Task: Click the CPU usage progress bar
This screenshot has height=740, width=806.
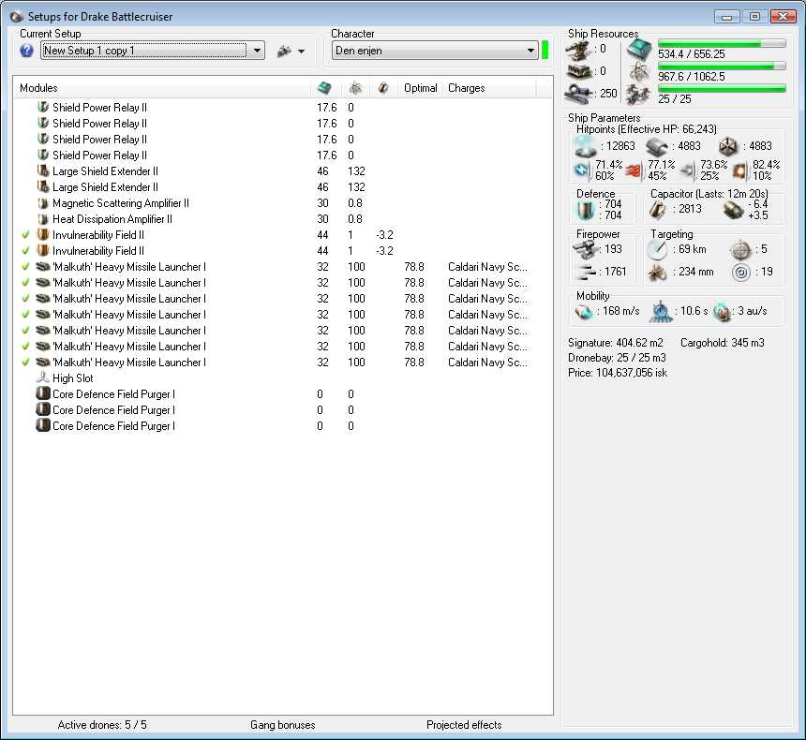Action: tap(722, 43)
